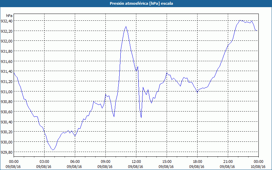The height and width of the screenshot is (170, 272).
Task: Select the 929,80 pressure value
Action: (x=6, y=152)
